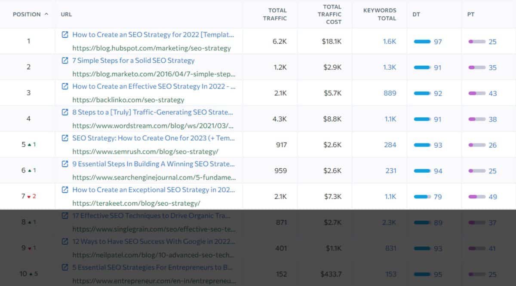Open "How to Create an SEO Strategy for 2022"
Image resolution: width=516 pixels, height=286 pixels.
point(154,34)
